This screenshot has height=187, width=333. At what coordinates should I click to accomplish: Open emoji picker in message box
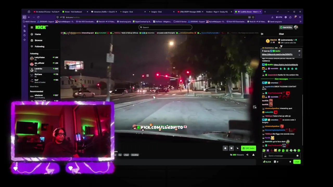click(297, 156)
